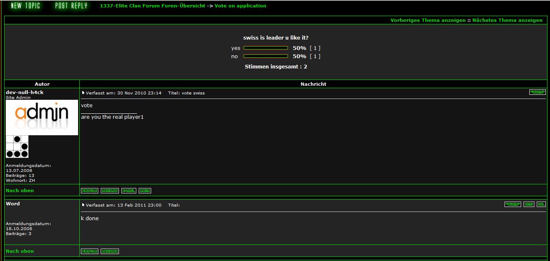View Word's profile button
The height and width of the screenshot is (261, 550).
89,252
